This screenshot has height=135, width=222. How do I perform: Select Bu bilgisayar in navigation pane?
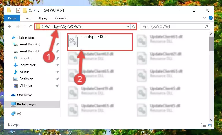[x=32, y=104]
